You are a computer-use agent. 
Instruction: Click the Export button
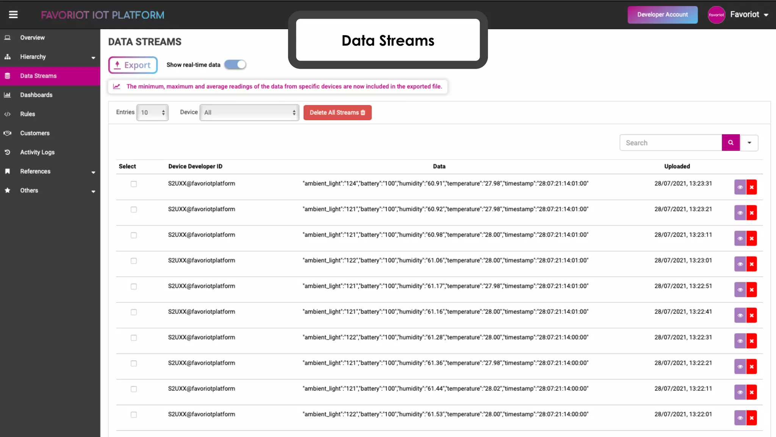point(133,65)
